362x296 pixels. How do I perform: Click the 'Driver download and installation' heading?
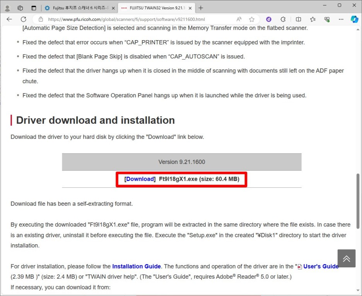click(96, 120)
